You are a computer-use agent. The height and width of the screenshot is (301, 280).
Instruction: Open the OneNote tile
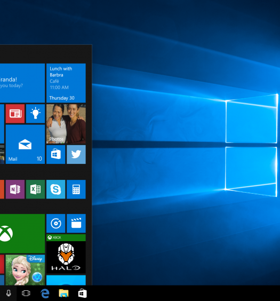pyautogui.click(x=15, y=189)
